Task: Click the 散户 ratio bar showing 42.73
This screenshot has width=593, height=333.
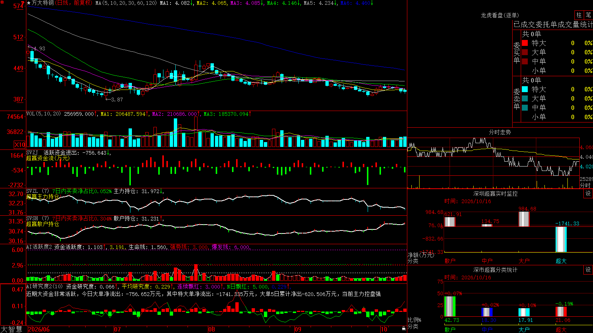Action: (x=450, y=306)
